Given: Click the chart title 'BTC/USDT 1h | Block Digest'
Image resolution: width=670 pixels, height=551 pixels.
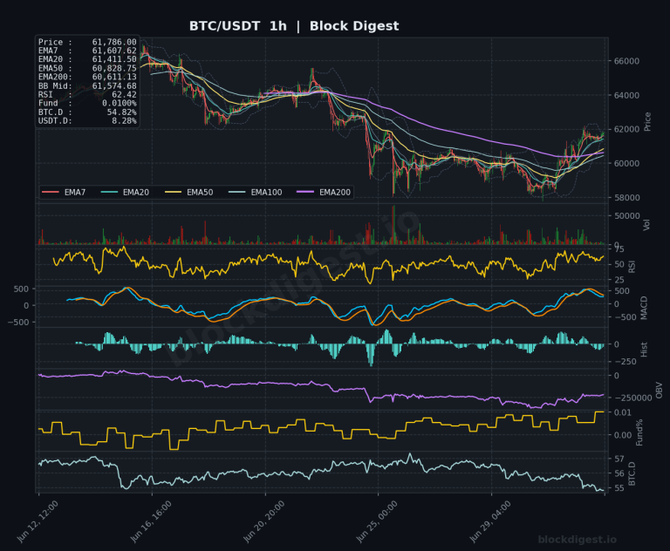Looking at the screenshot, I should 294,26.
